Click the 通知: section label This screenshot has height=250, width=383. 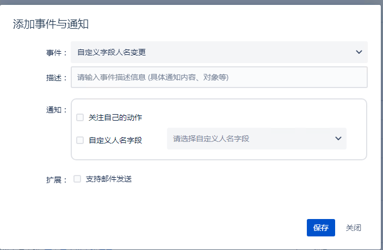coord(57,110)
